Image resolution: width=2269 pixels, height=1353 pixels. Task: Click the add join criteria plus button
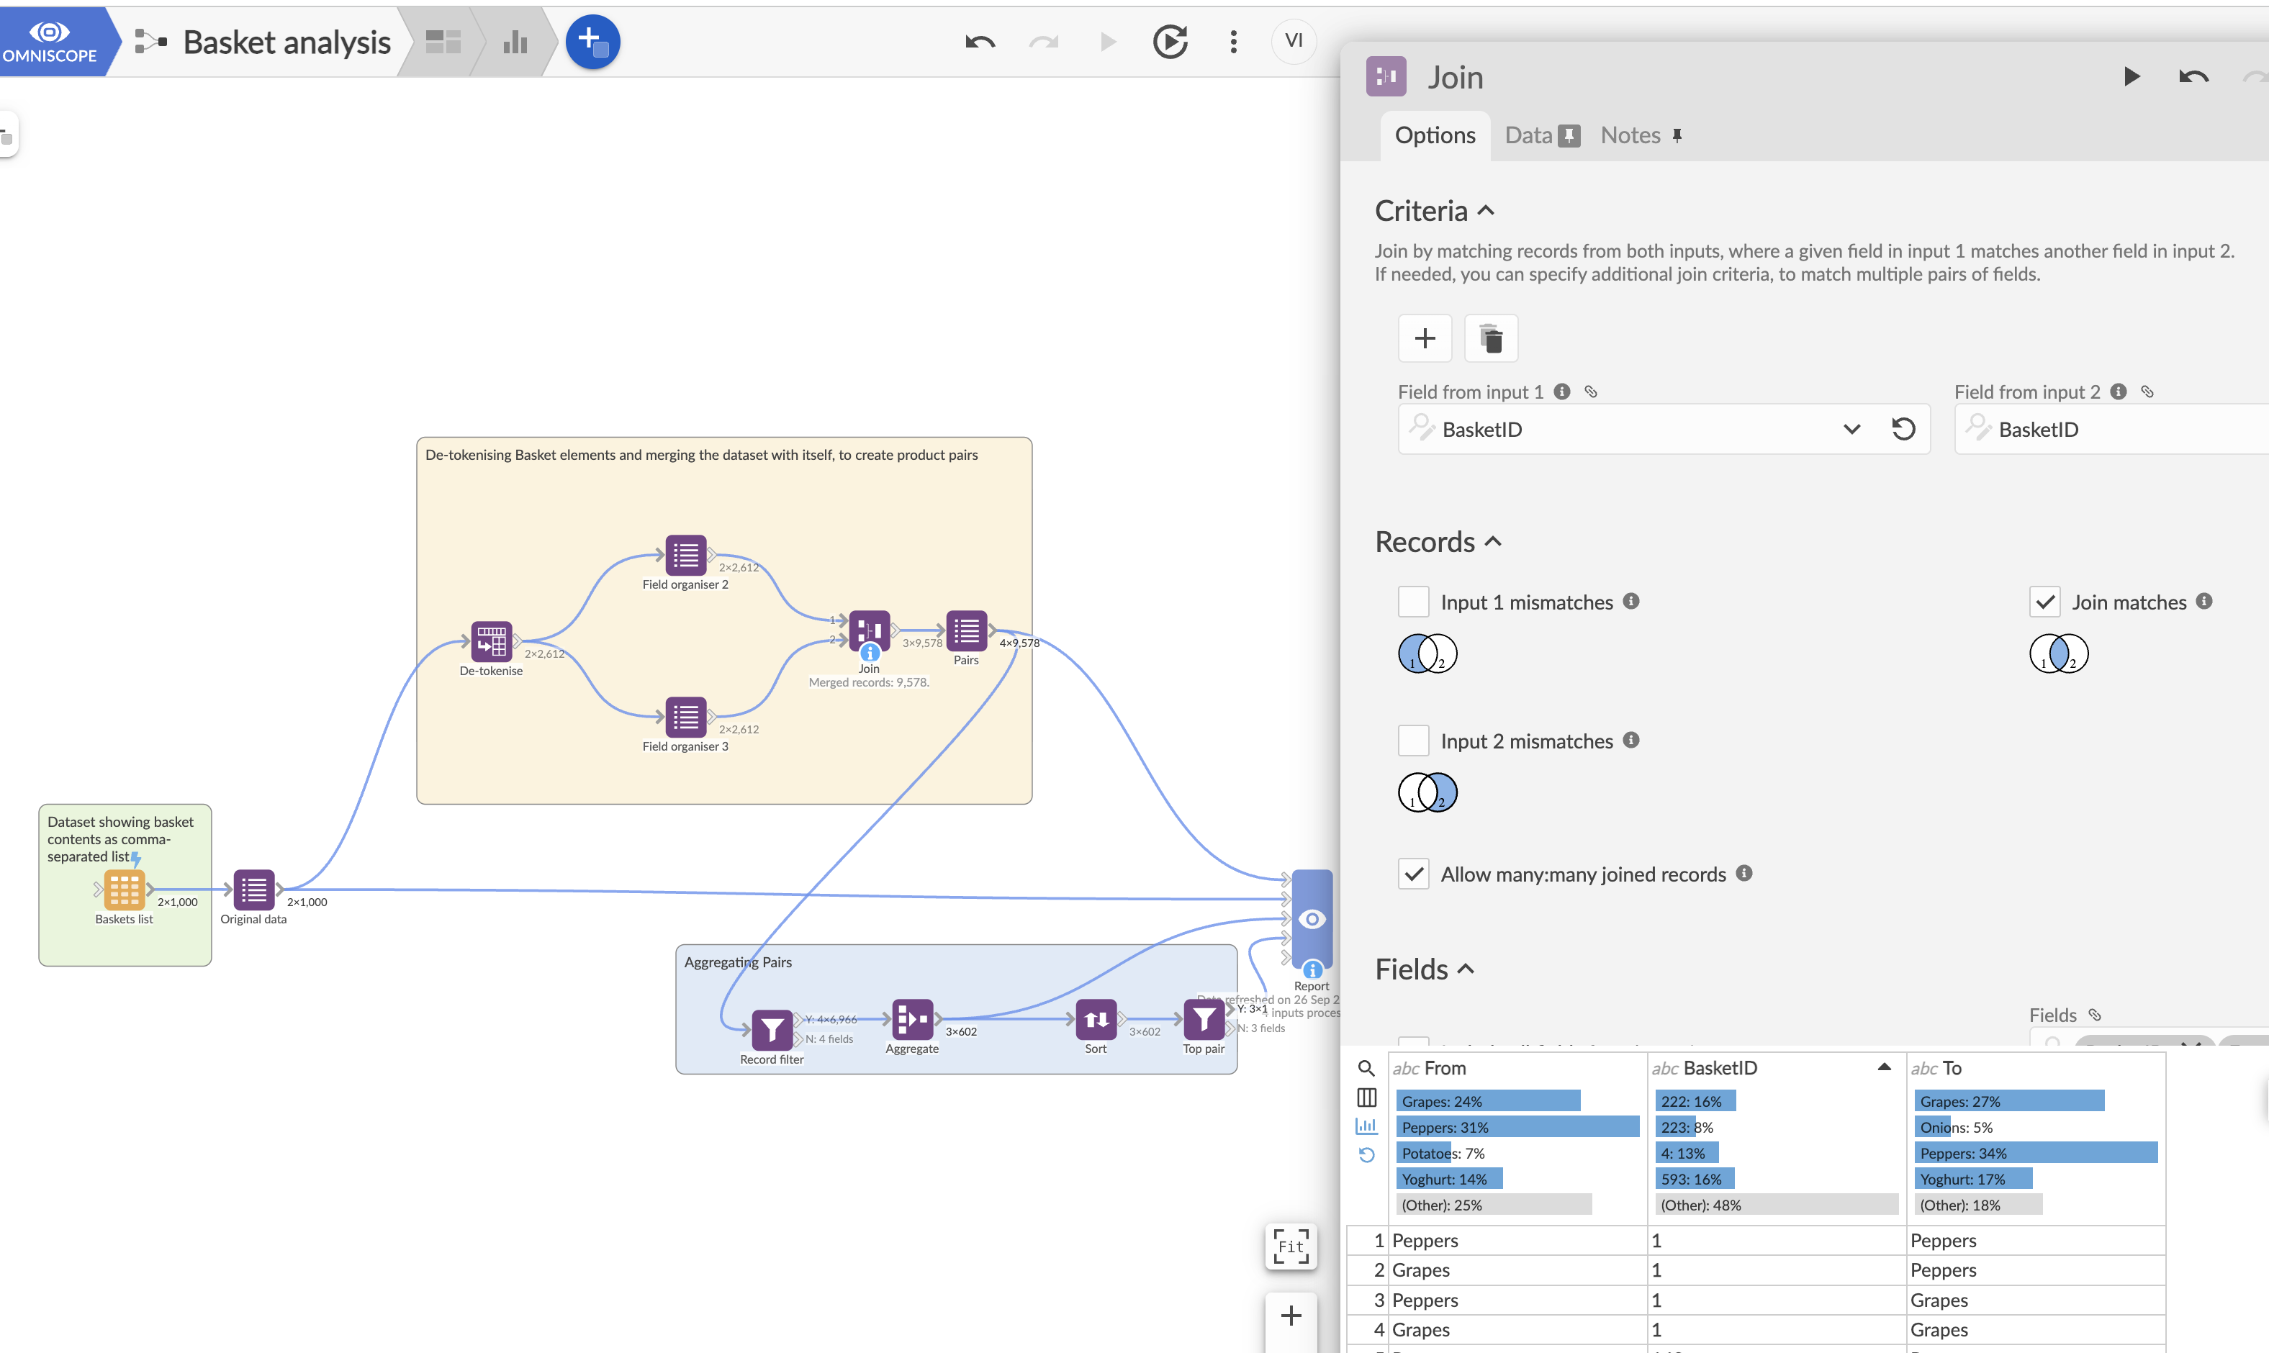coord(1425,339)
